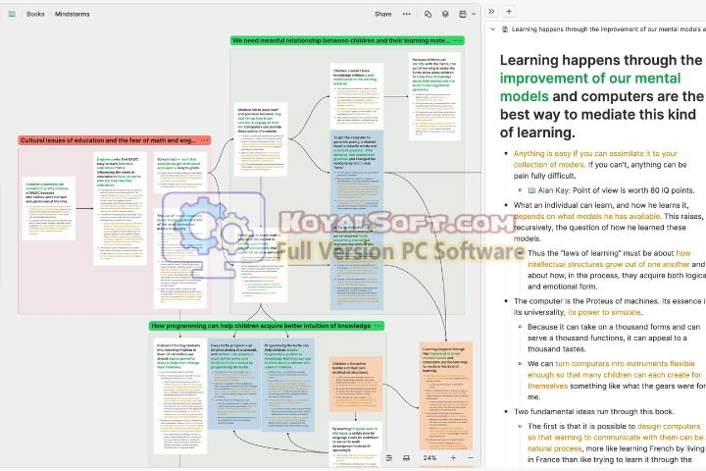Open the Mindstorms whiteboard breadcrumb
Image resolution: width=706 pixels, height=471 pixels.
(72, 14)
